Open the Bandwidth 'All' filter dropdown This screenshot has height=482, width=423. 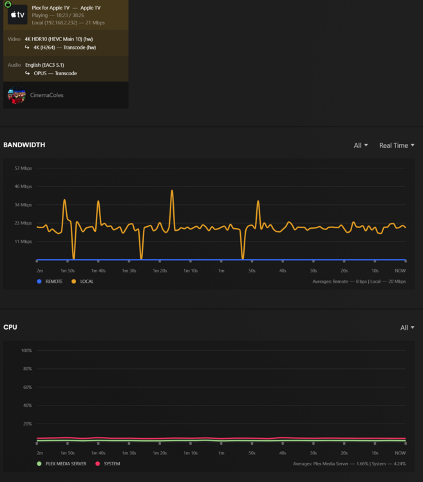point(361,145)
